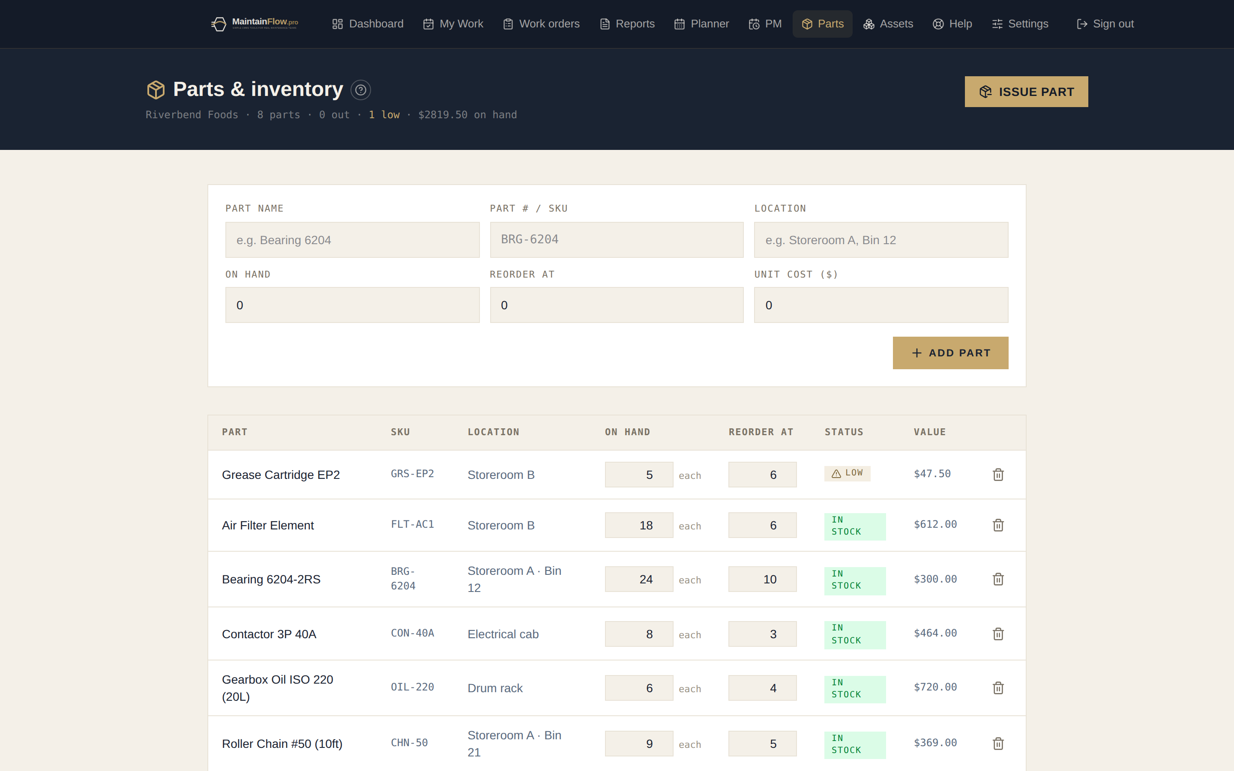Click the Unit Cost ($) field
Viewport: 1234px width, 771px height.
pos(881,305)
